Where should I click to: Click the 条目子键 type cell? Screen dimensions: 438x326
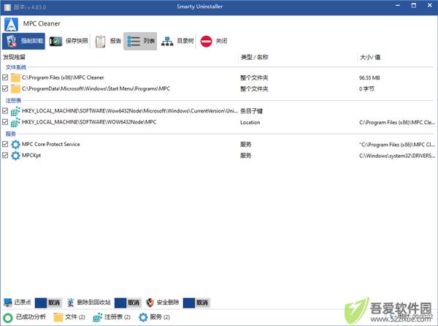pyautogui.click(x=251, y=111)
